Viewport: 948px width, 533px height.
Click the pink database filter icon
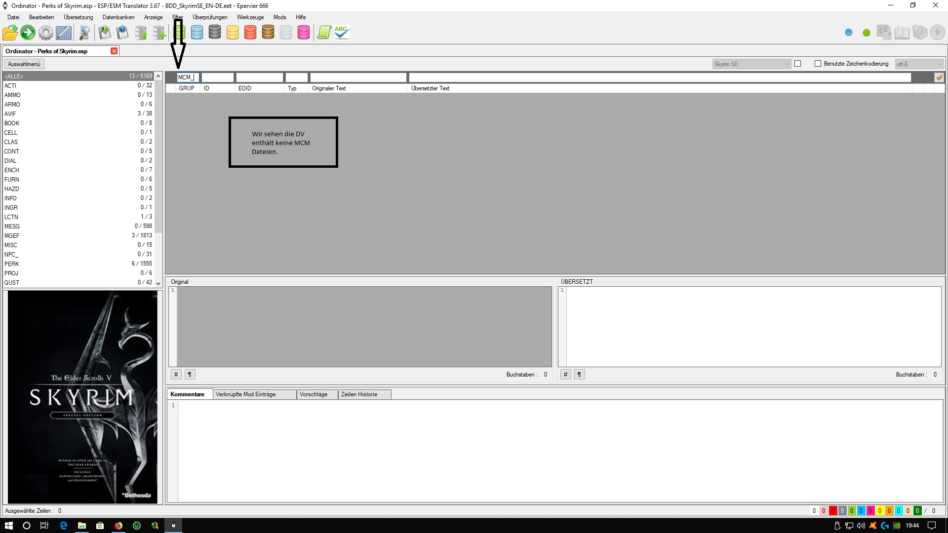point(304,33)
